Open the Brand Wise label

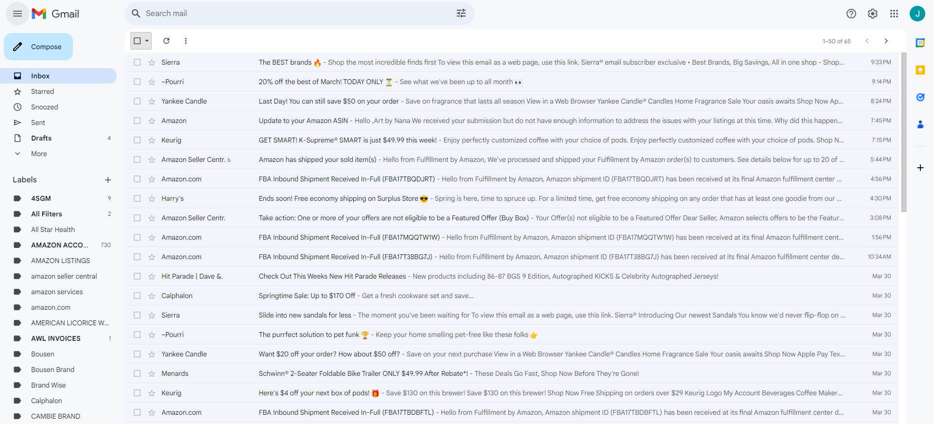[x=58, y=385]
